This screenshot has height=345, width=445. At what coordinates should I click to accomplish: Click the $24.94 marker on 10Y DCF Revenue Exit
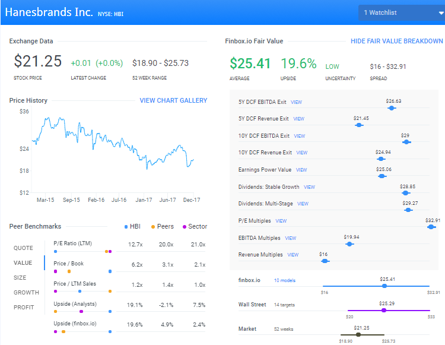pyautogui.click(x=381, y=159)
